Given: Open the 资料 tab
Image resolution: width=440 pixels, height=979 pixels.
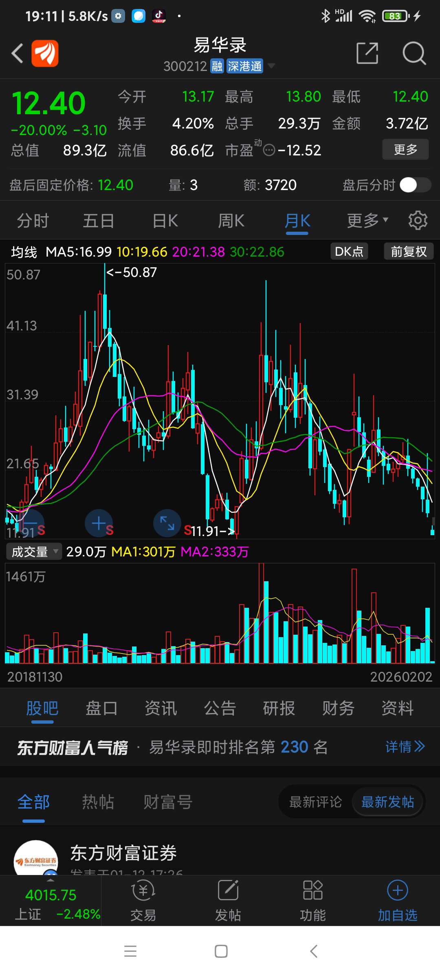Looking at the screenshot, I should (x=397, y=708).
